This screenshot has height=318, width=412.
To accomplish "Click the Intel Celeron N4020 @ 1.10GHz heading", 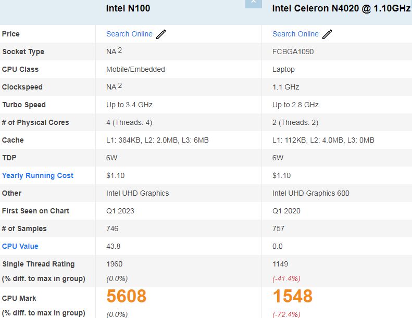I will (341, 8).
